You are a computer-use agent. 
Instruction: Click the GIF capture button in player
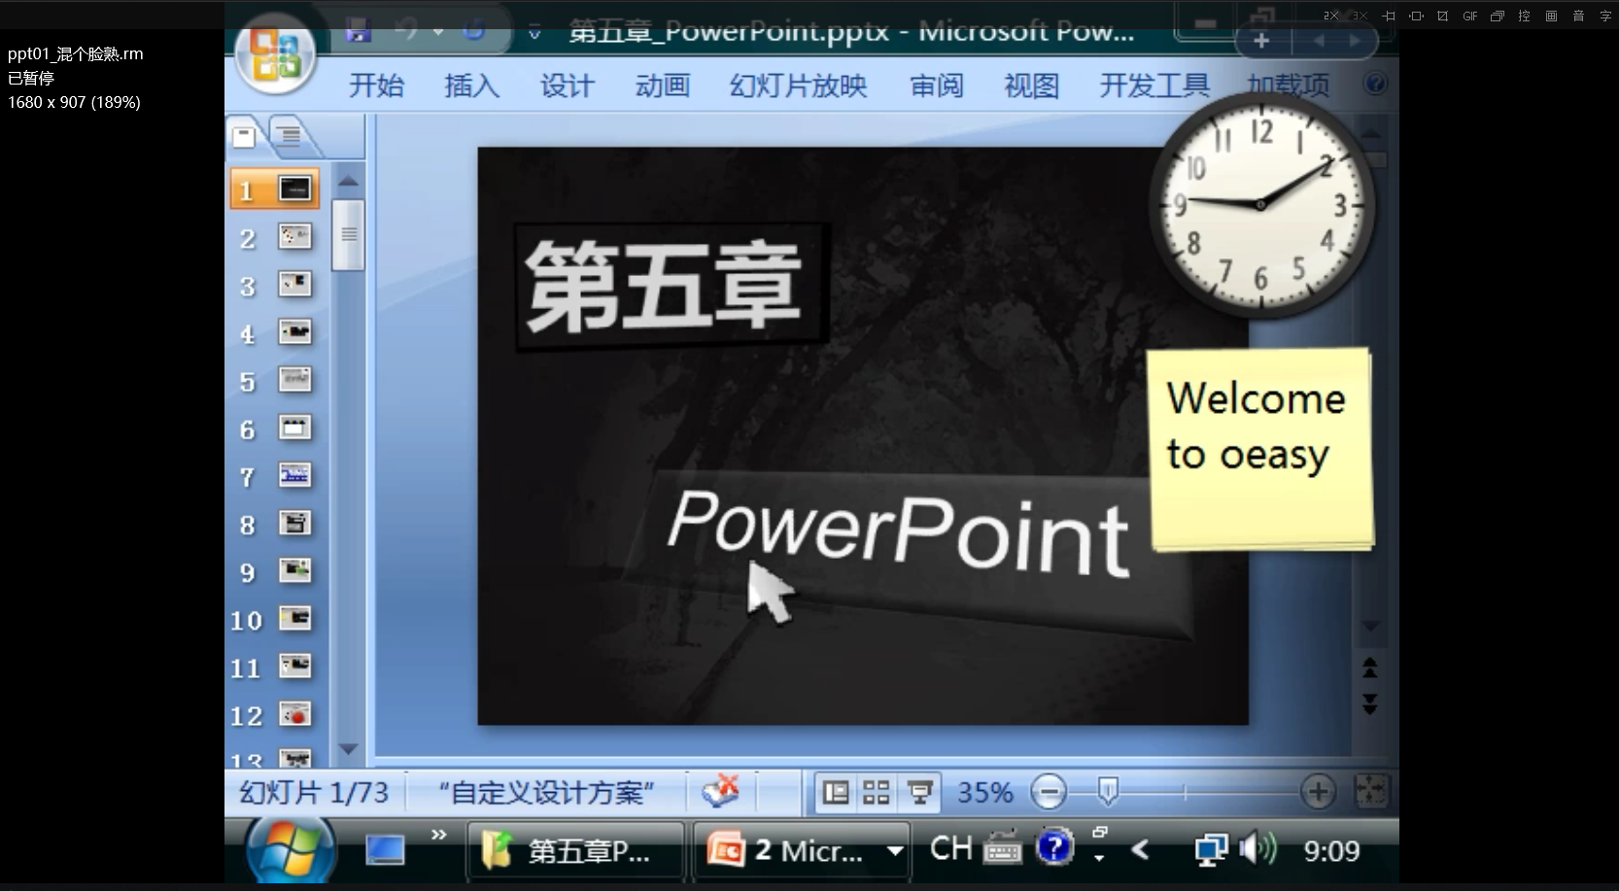1469,16
